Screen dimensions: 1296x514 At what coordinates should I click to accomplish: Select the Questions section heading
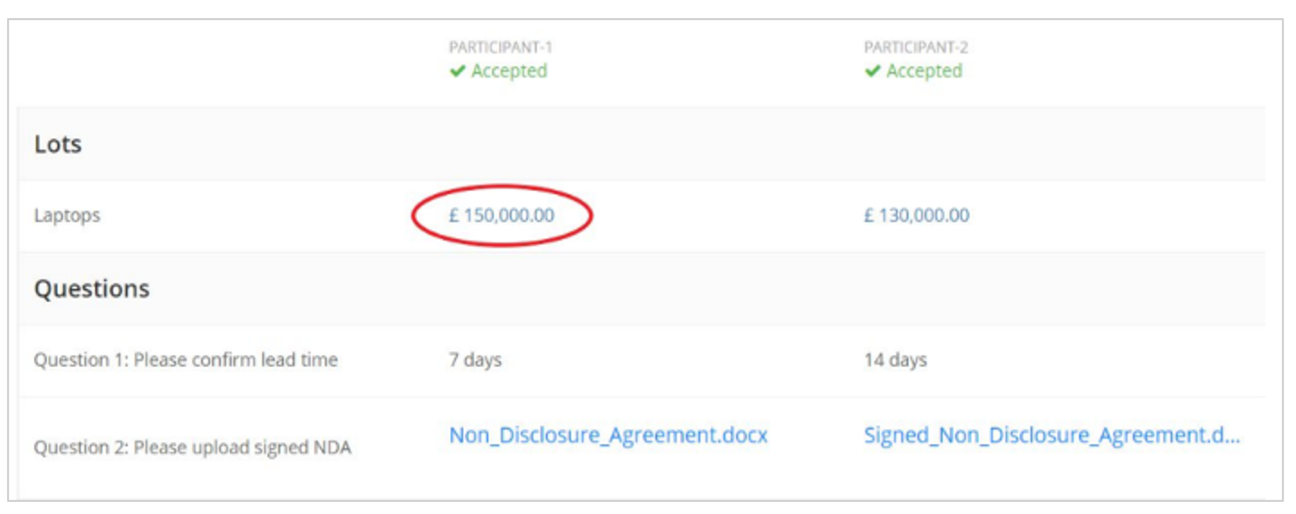92,289
